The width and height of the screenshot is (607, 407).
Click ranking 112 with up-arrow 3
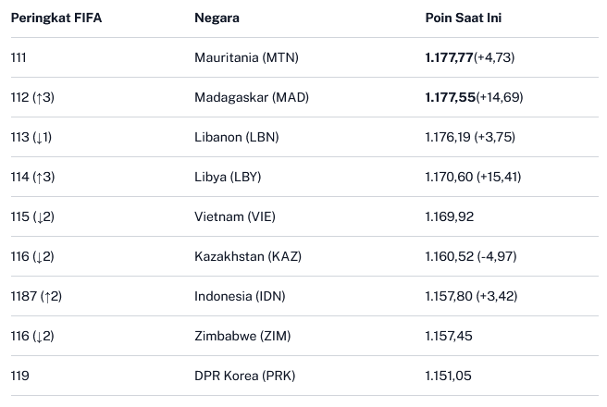(32, 97)
